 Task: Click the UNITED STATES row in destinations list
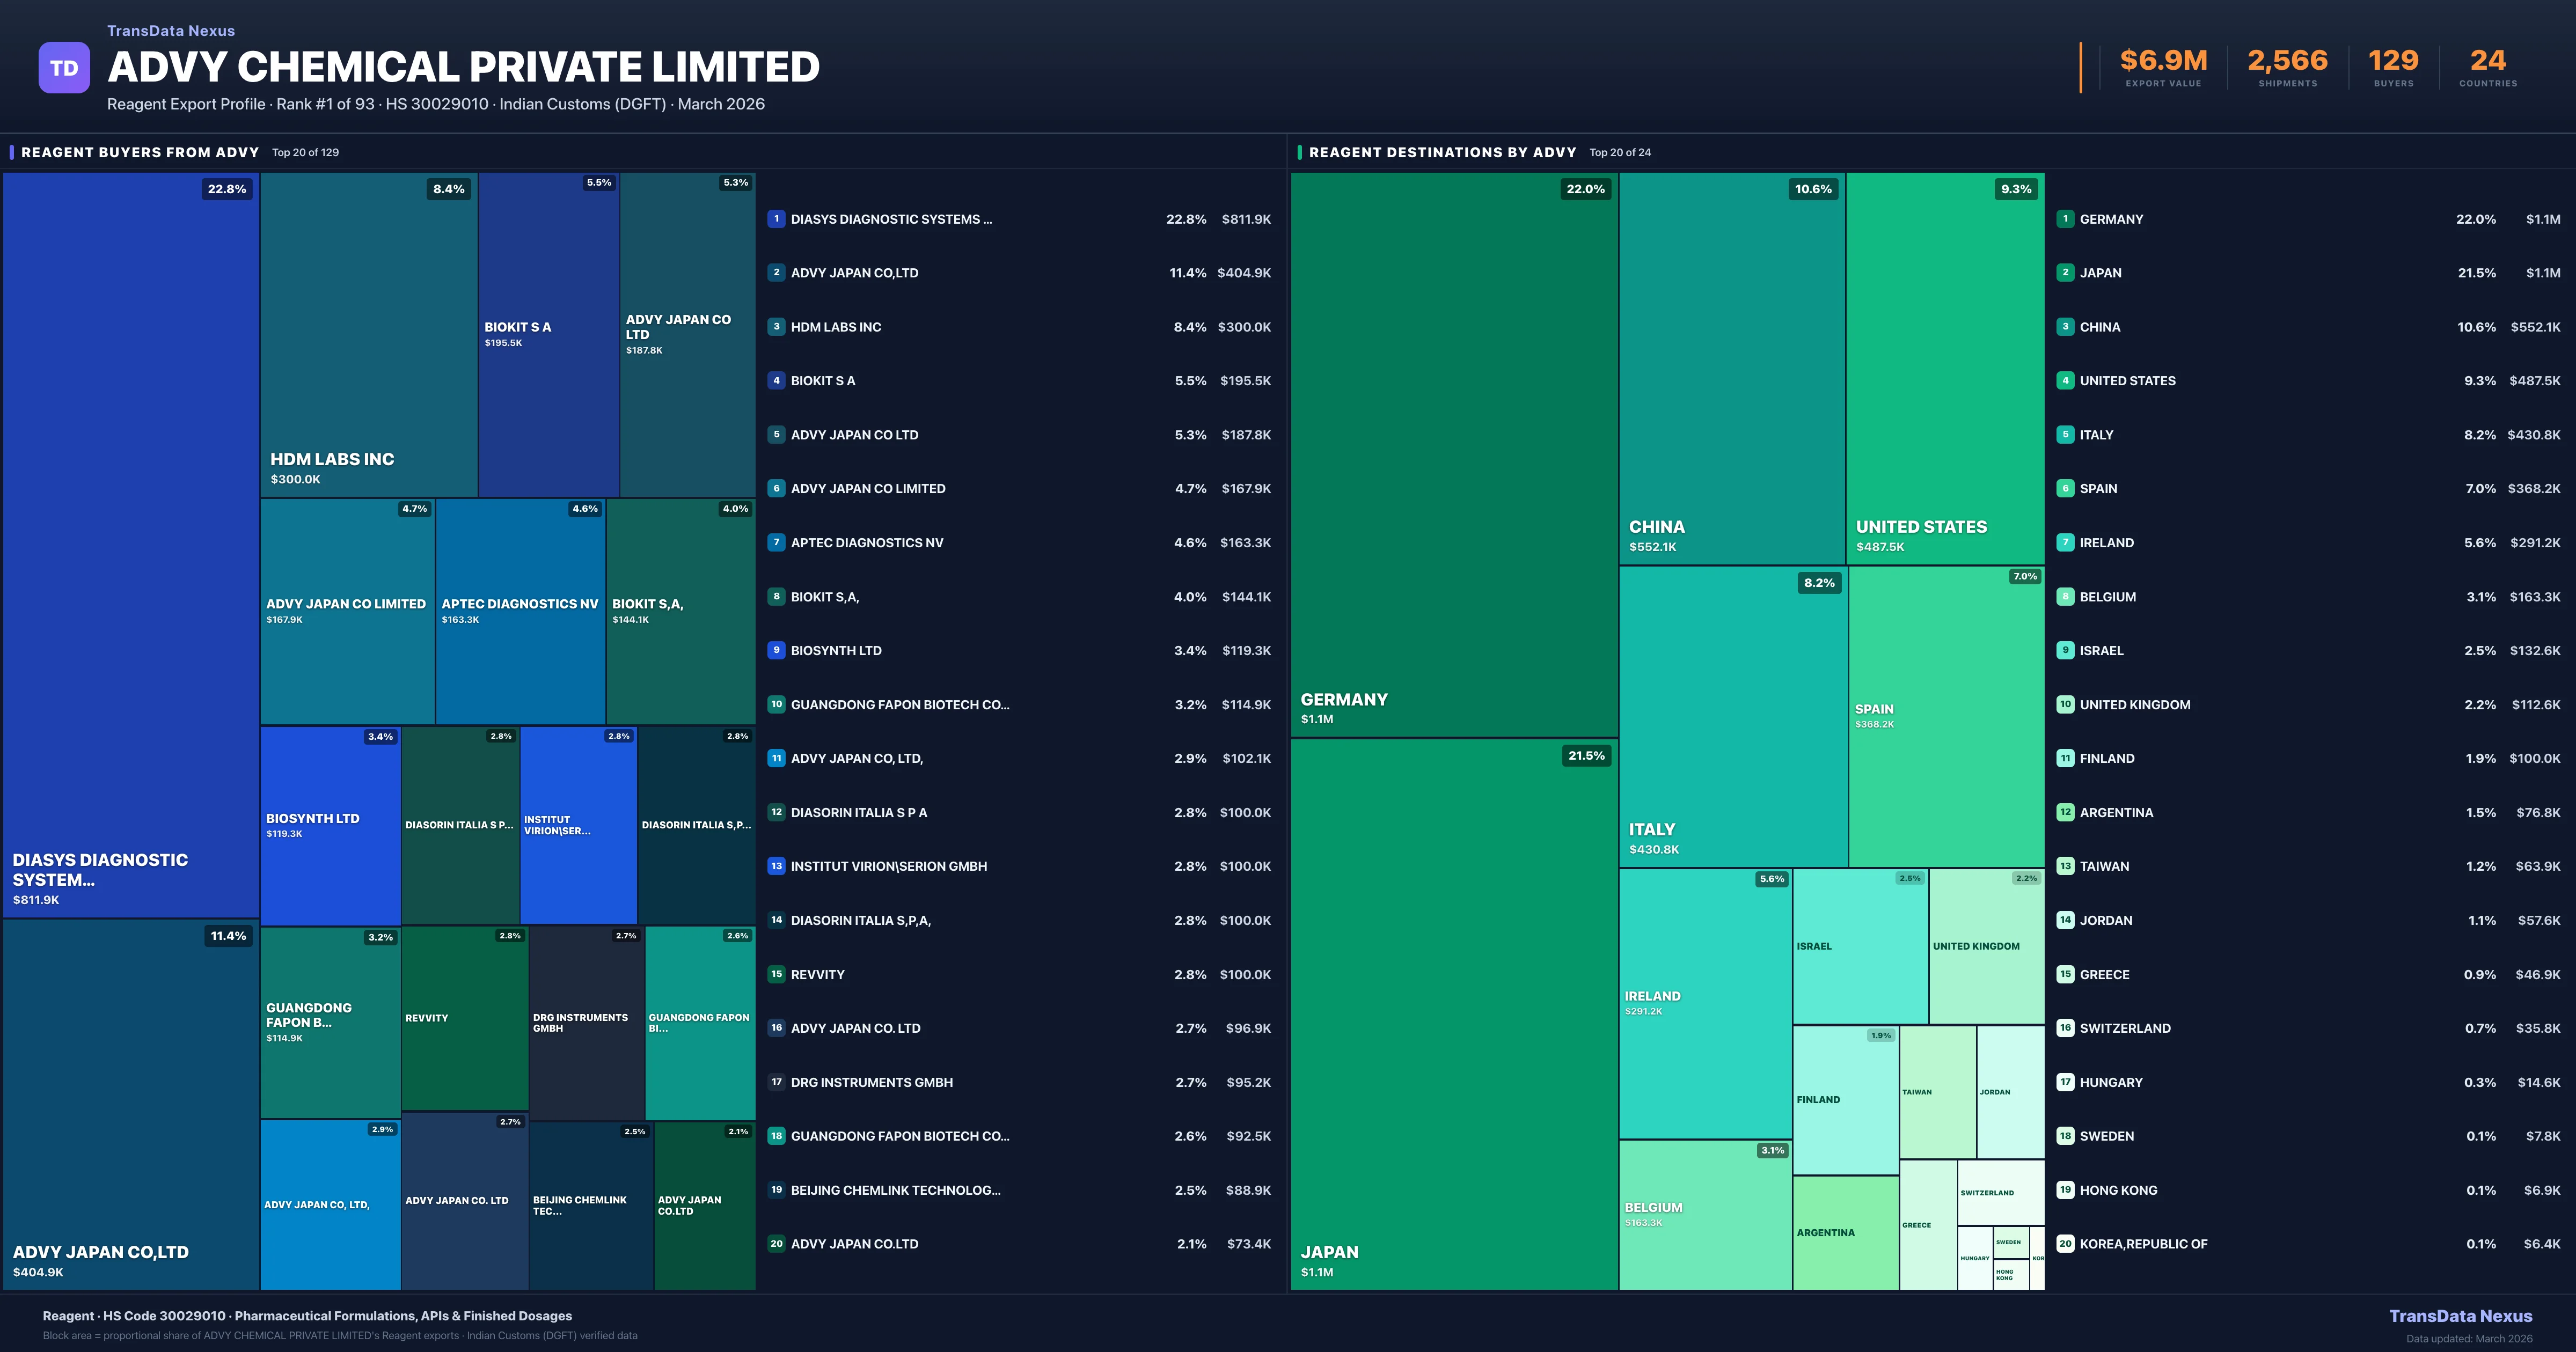2127,381
